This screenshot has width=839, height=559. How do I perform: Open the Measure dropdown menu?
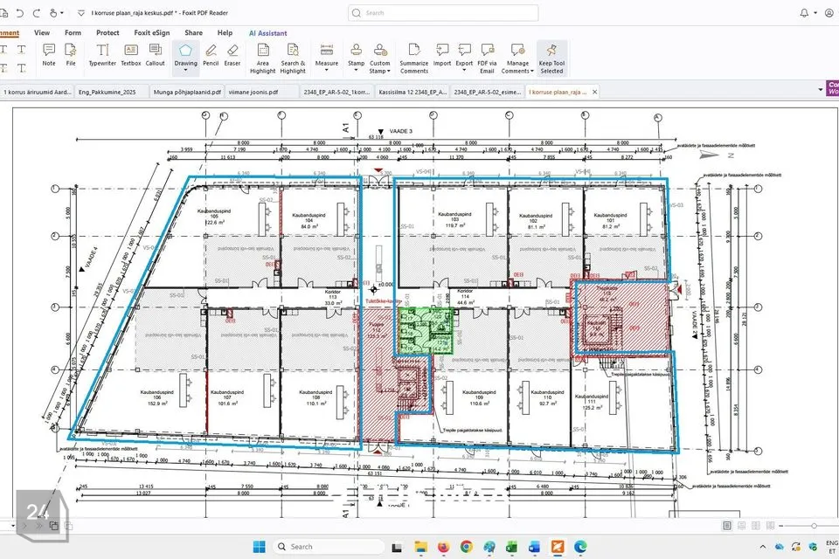327,71
